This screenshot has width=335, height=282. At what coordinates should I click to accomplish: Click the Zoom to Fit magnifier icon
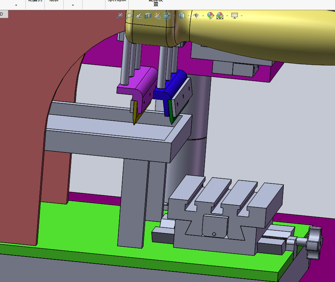pos(120,16)
